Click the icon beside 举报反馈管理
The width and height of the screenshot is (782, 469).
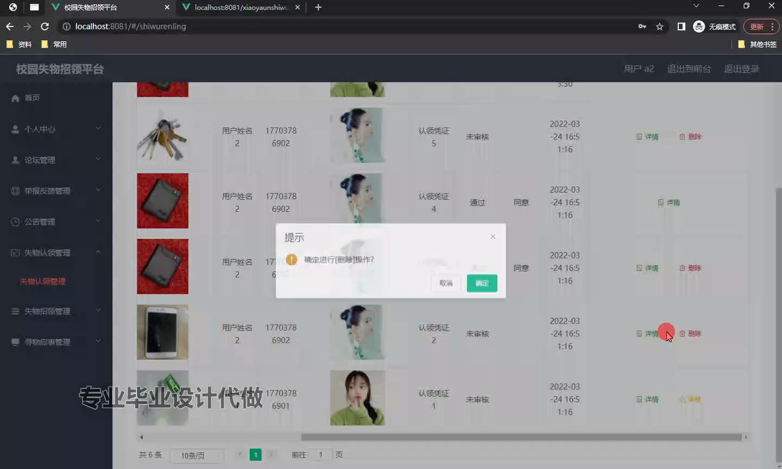(x=15, y=191)
